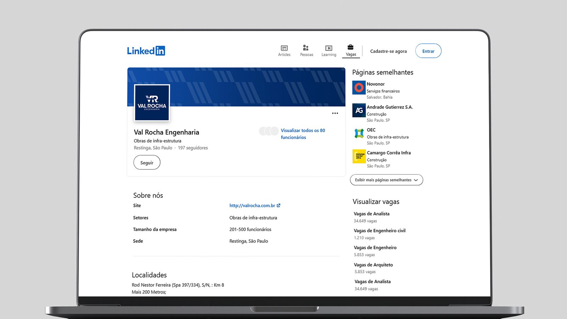Click the Sobre nós heading
The height and width of the screenshot is (319, 567).
point(148,195)
